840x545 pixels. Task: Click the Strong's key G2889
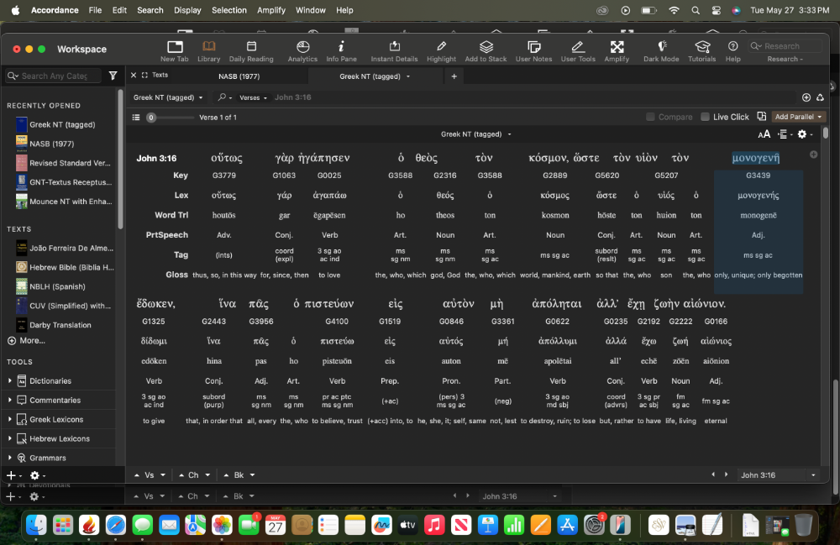tap(554, 175)
